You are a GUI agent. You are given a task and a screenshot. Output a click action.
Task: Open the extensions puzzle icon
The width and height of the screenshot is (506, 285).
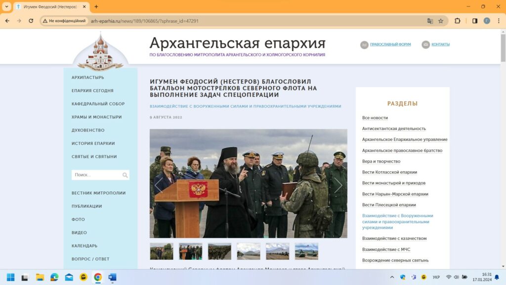[457, 21]
